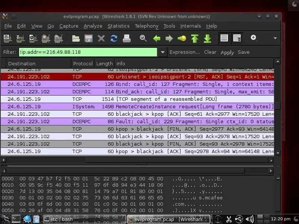The width and height of the screenshot is (299, 224).
Task: Go forward in packet history arrow
Action: pos(169,38)
